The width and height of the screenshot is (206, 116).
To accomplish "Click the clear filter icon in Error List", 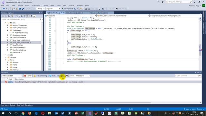I will pyautogui.click(x=67, y=76).
